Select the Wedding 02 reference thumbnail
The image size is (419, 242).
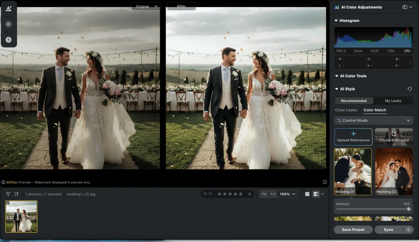click(394, 171)
